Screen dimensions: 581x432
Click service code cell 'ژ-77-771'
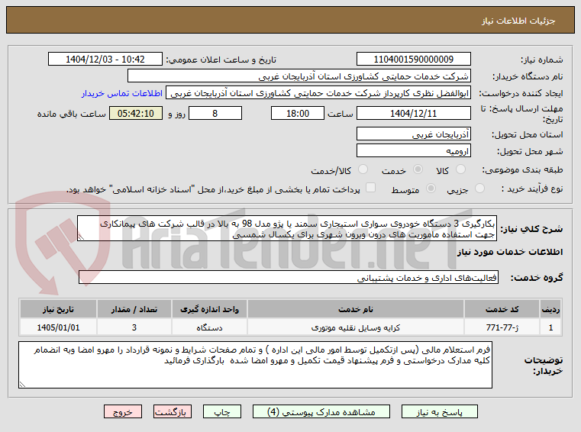(502, 327)
